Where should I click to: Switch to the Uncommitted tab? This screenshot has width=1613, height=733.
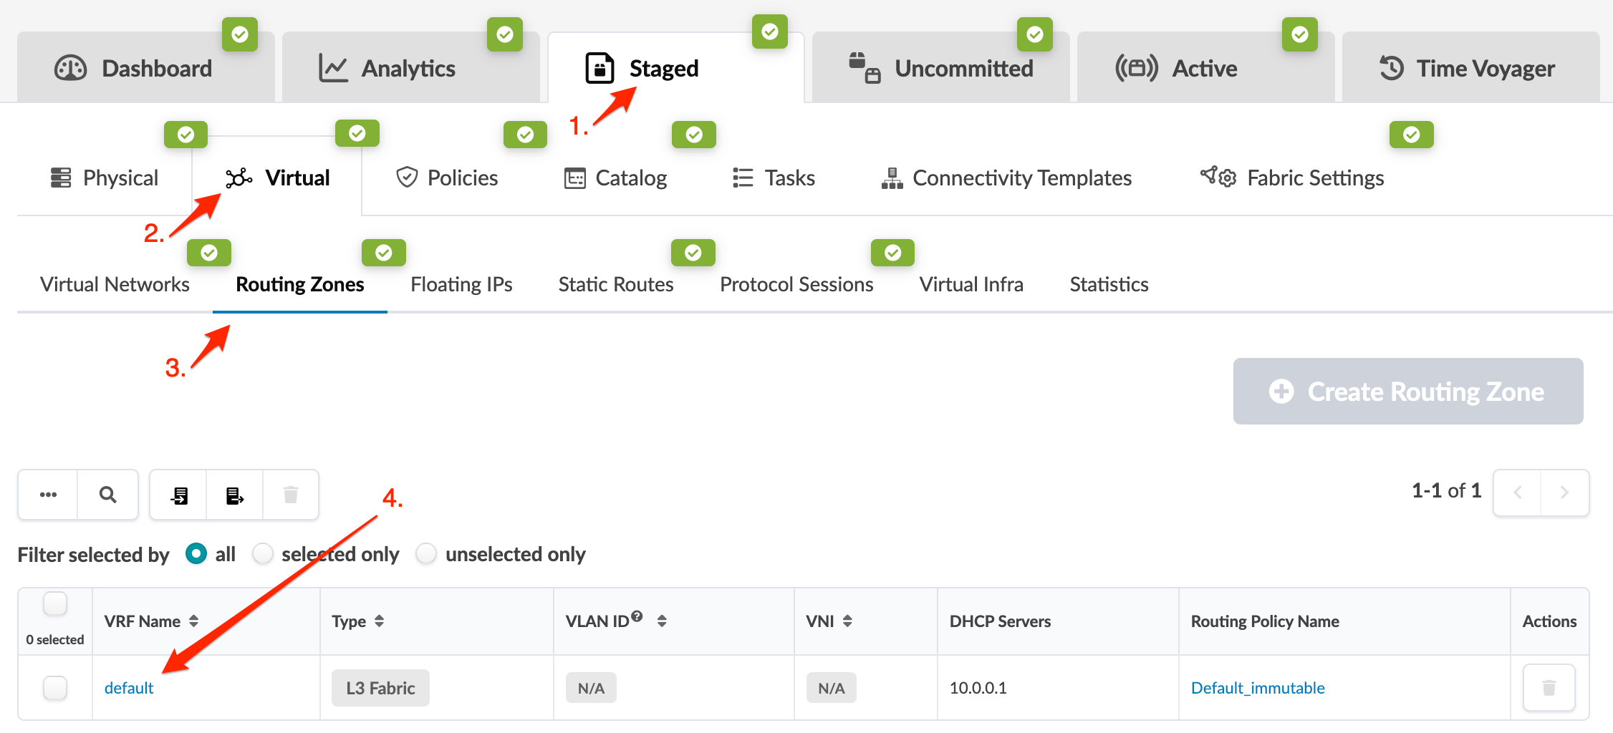click(x=940, y=69)
